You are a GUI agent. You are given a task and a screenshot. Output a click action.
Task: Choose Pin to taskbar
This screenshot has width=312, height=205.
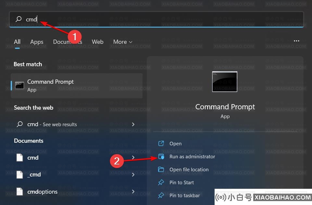pos(185,196)
